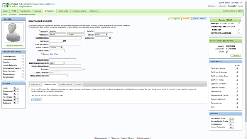The image size is (247, 139).
Task: Attach file for Certificado Epidemia
Action: (237, 68)
